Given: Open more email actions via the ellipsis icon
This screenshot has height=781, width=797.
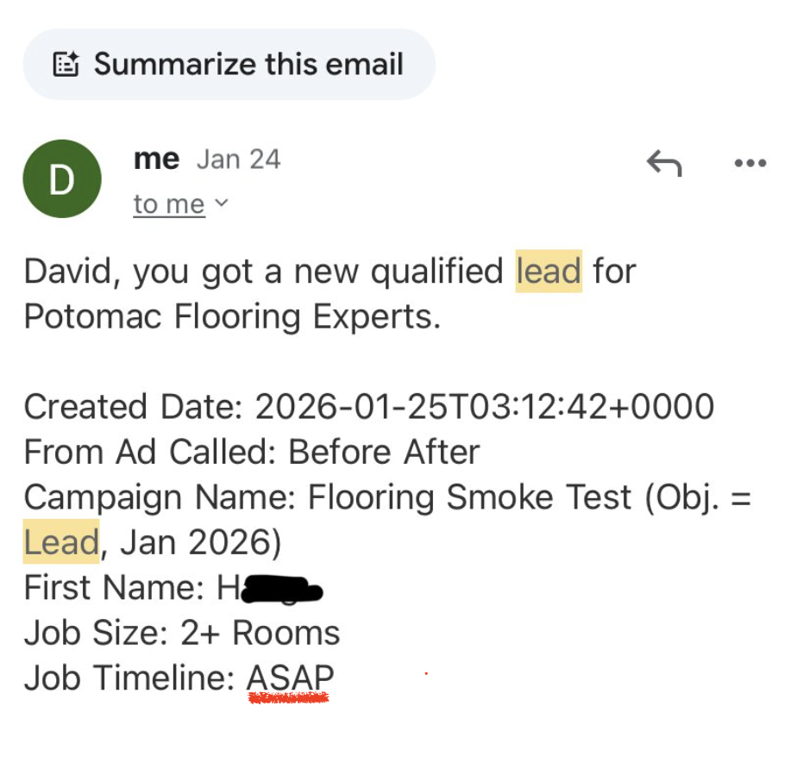Looking at the screenshot, I should point(750,163).
